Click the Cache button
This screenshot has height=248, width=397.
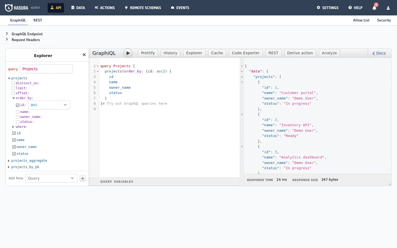point(217,53)
